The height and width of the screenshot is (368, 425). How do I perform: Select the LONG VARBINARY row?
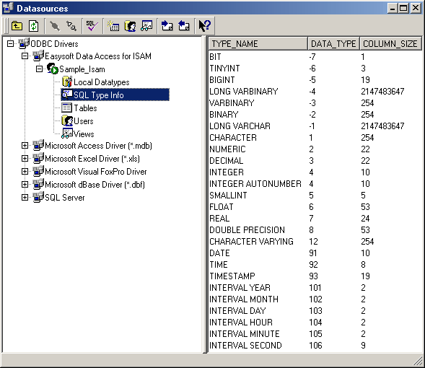tap(315, 92)
